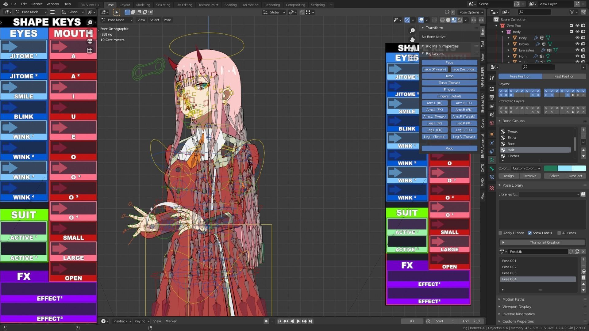The width and height of the screenshot is (589, 331).
Task: Toggle the Arm.L (IK) rig layer
Action: pyautogui.click(x=434, y=103)
